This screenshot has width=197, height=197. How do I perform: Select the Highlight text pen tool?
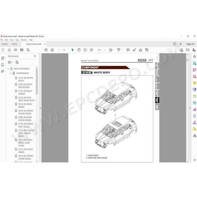134,50
